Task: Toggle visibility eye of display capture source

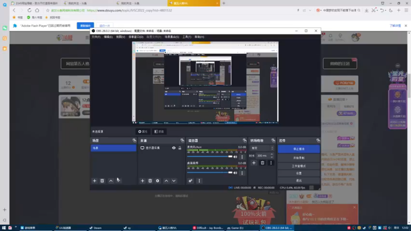Action: click(x=174, y=148)
